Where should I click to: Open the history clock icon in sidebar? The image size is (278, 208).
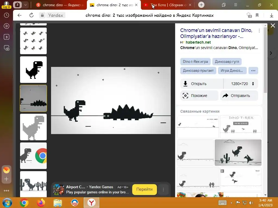7,15
